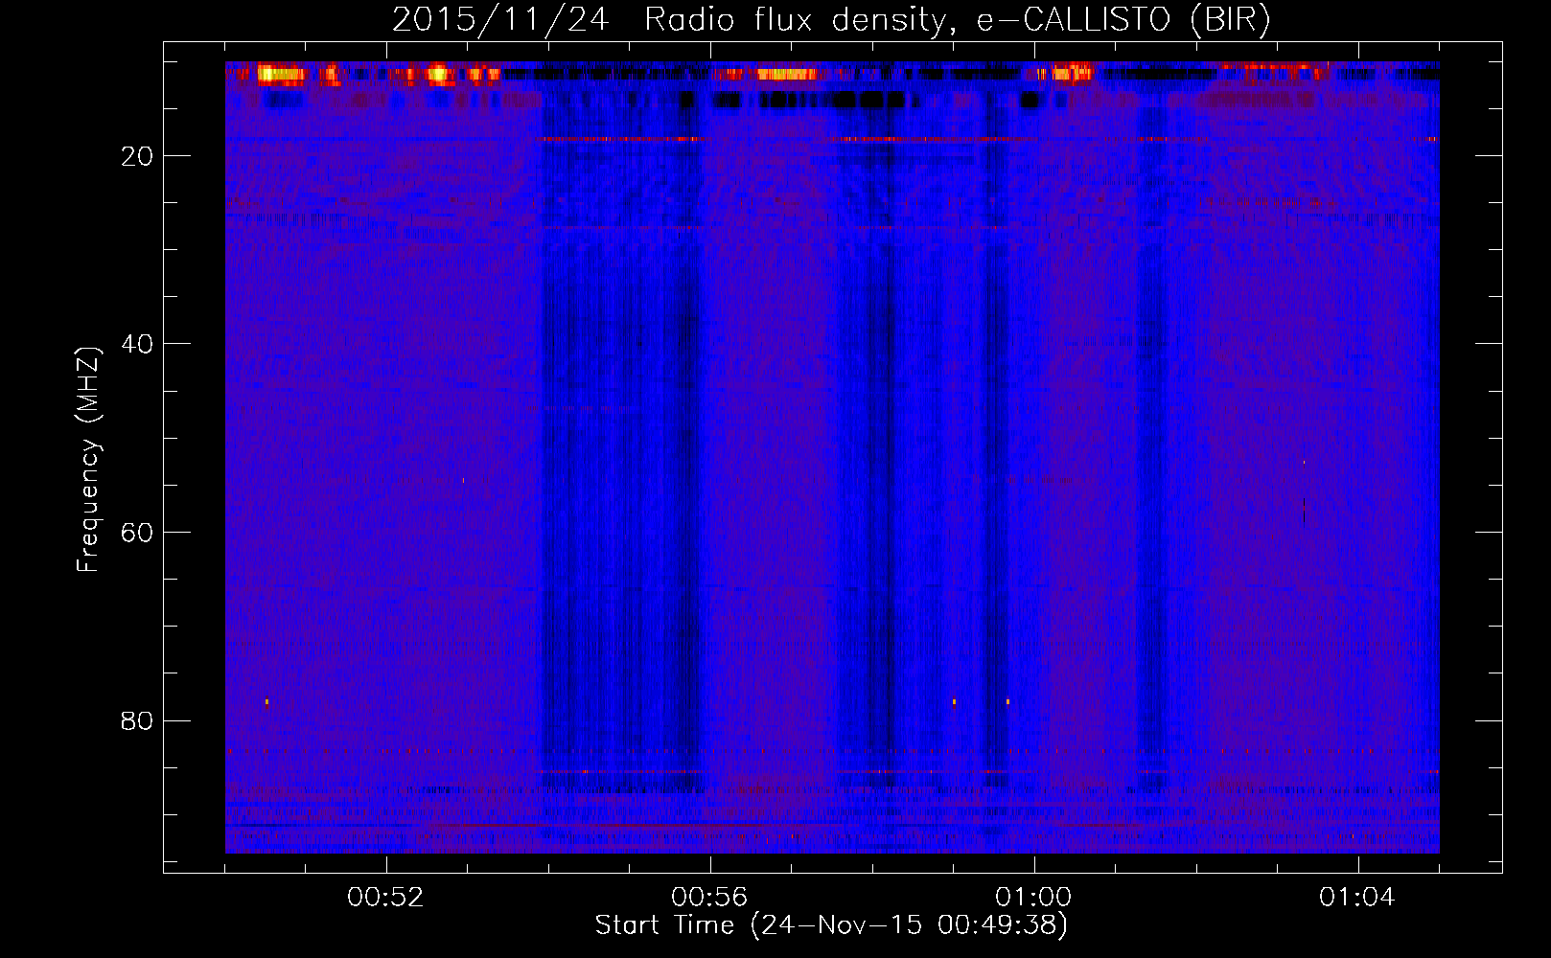1551x958 pixels.
Task: Click the 'Frequency (MHZ)' y-axis label
Action: [x=88, y=460]
